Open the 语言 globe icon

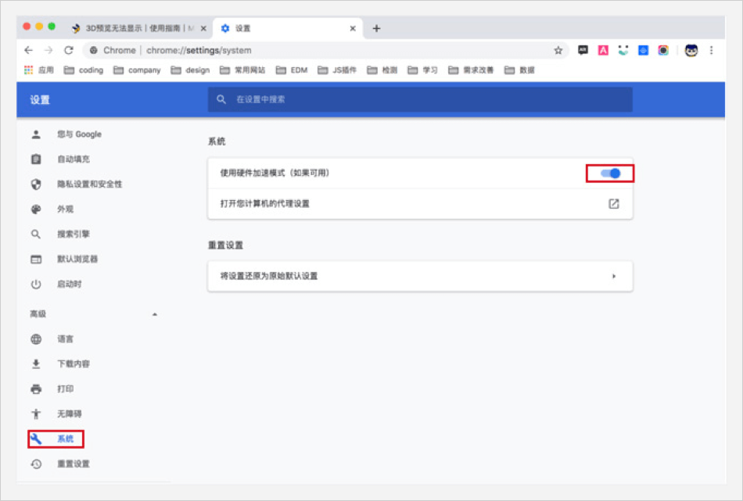pyautogui.click(x=36, y=339)
